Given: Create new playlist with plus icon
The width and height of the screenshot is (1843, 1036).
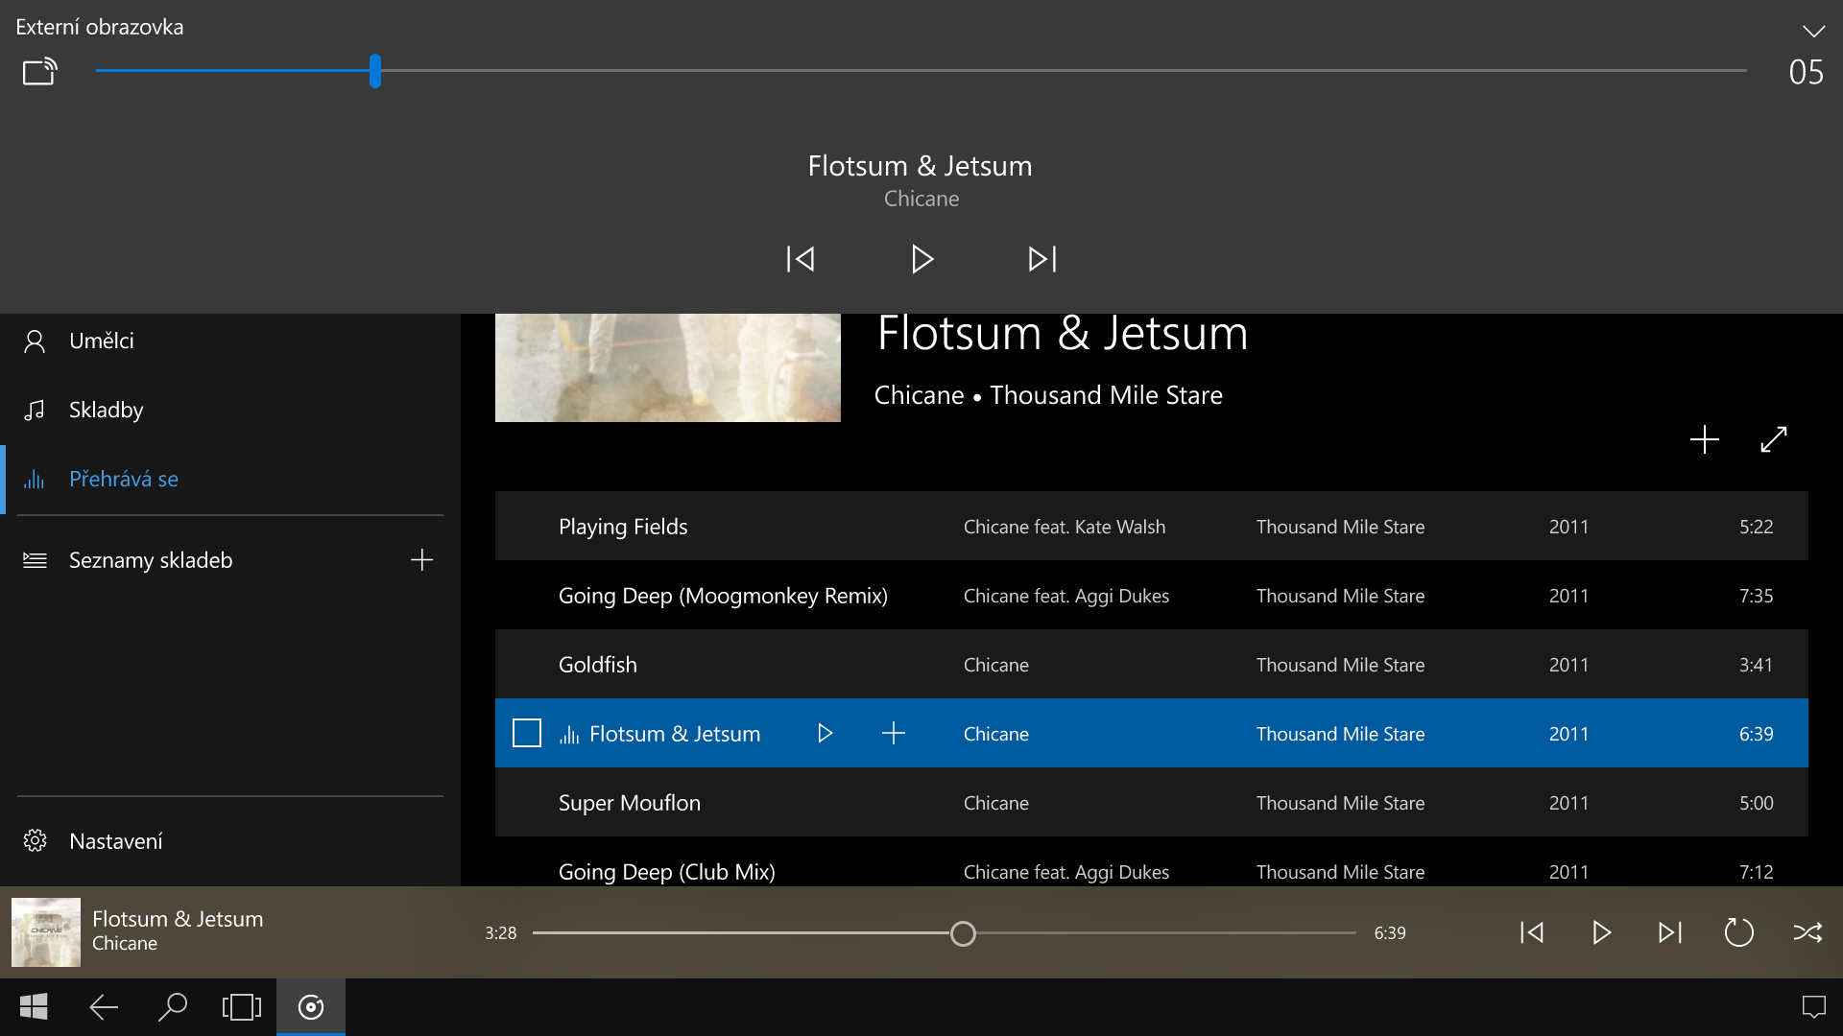Looking at the screenshot, I should [x=421, y=560].
